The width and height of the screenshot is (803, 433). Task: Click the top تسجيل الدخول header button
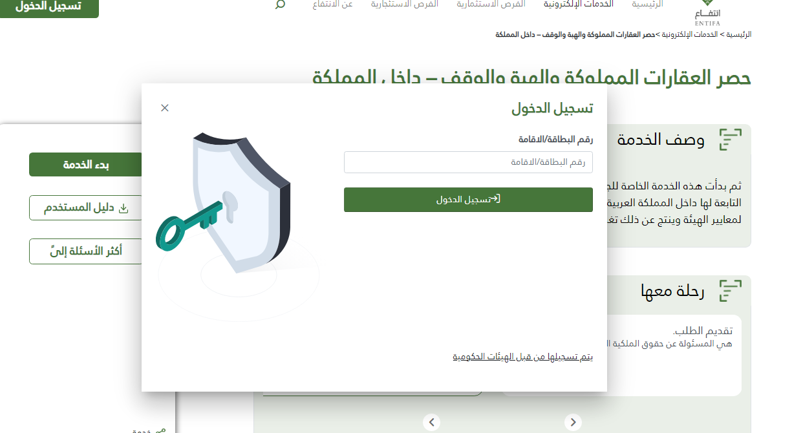(x=49, y=8)
